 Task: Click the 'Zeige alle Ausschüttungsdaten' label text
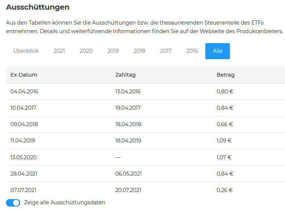(64, 203)
